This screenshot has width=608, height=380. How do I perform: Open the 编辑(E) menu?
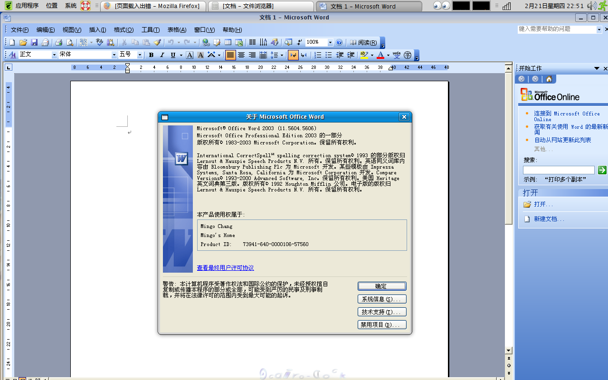point(46,30)
